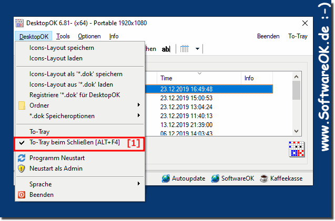
Task: Open the Ordner folder icon entry
Action: 22,106
